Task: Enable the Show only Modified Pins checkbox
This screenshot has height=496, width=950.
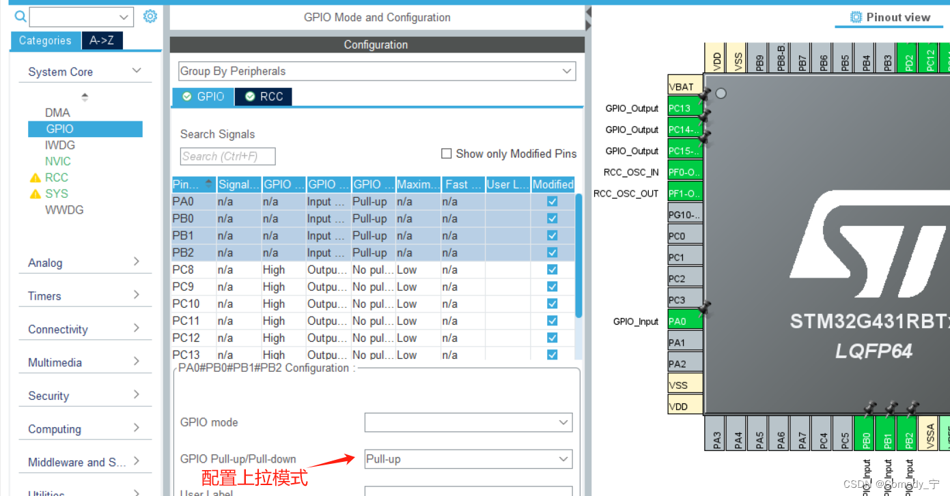Action: [x=447, y=153]
